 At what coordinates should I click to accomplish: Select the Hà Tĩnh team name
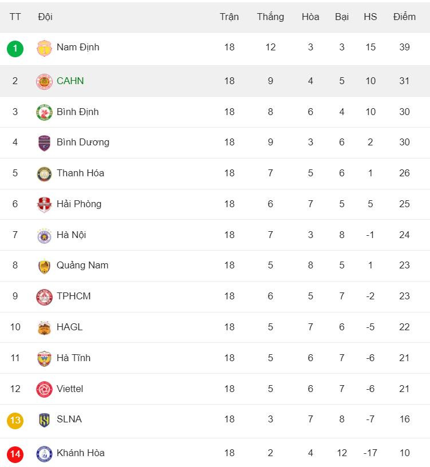(73, 358)
